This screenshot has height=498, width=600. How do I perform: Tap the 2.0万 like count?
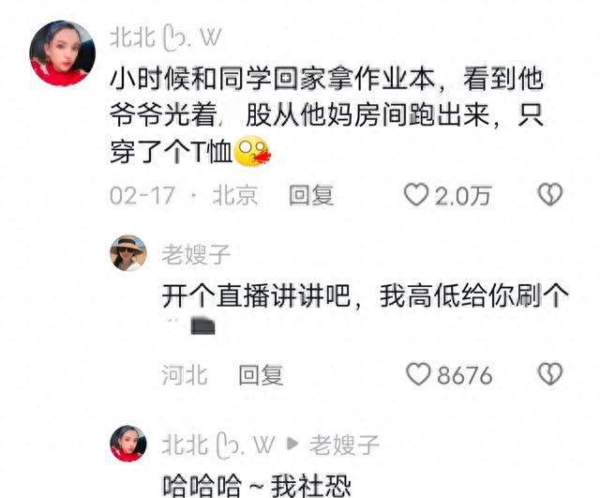pos(462,196)
